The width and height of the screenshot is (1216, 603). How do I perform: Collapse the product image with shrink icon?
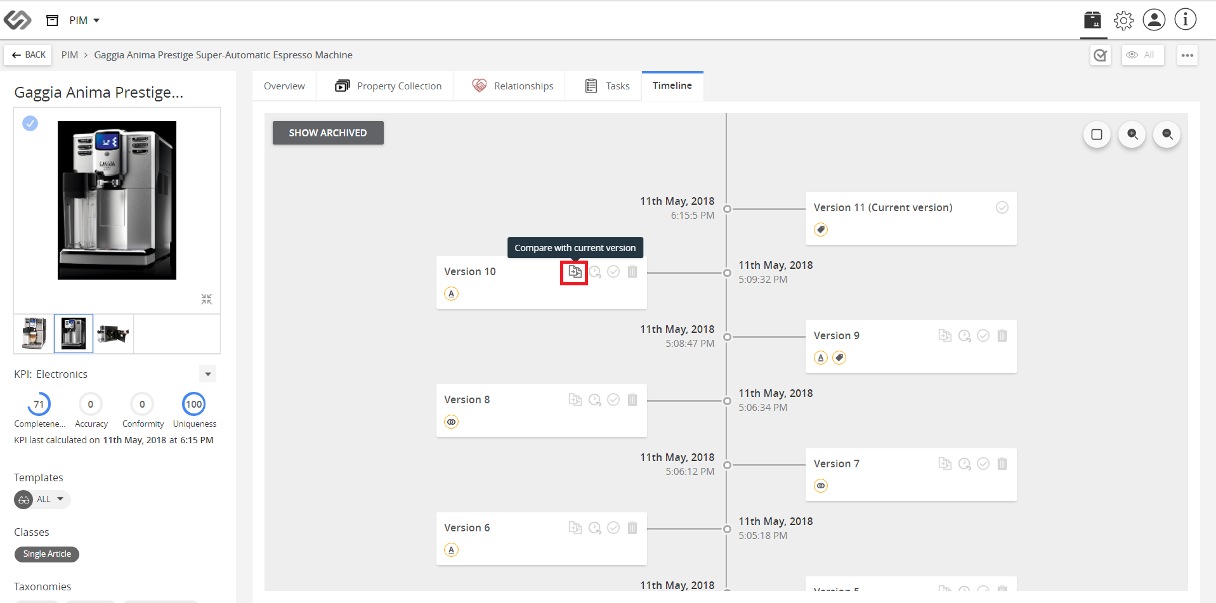click(x=206, y=299)
